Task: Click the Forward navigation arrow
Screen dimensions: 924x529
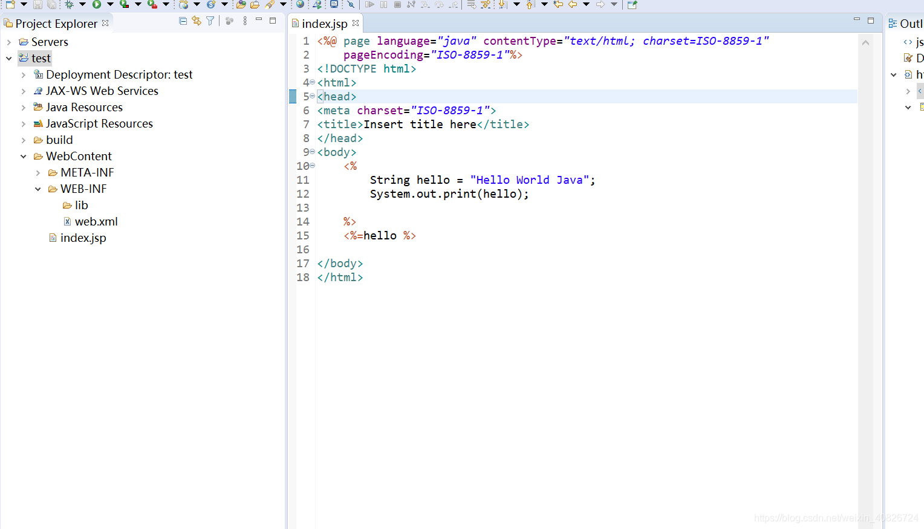Action: coord(600,4)
